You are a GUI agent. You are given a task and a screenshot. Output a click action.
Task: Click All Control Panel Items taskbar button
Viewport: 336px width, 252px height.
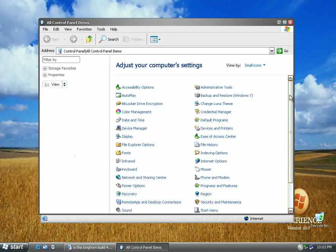pos(142,247)
